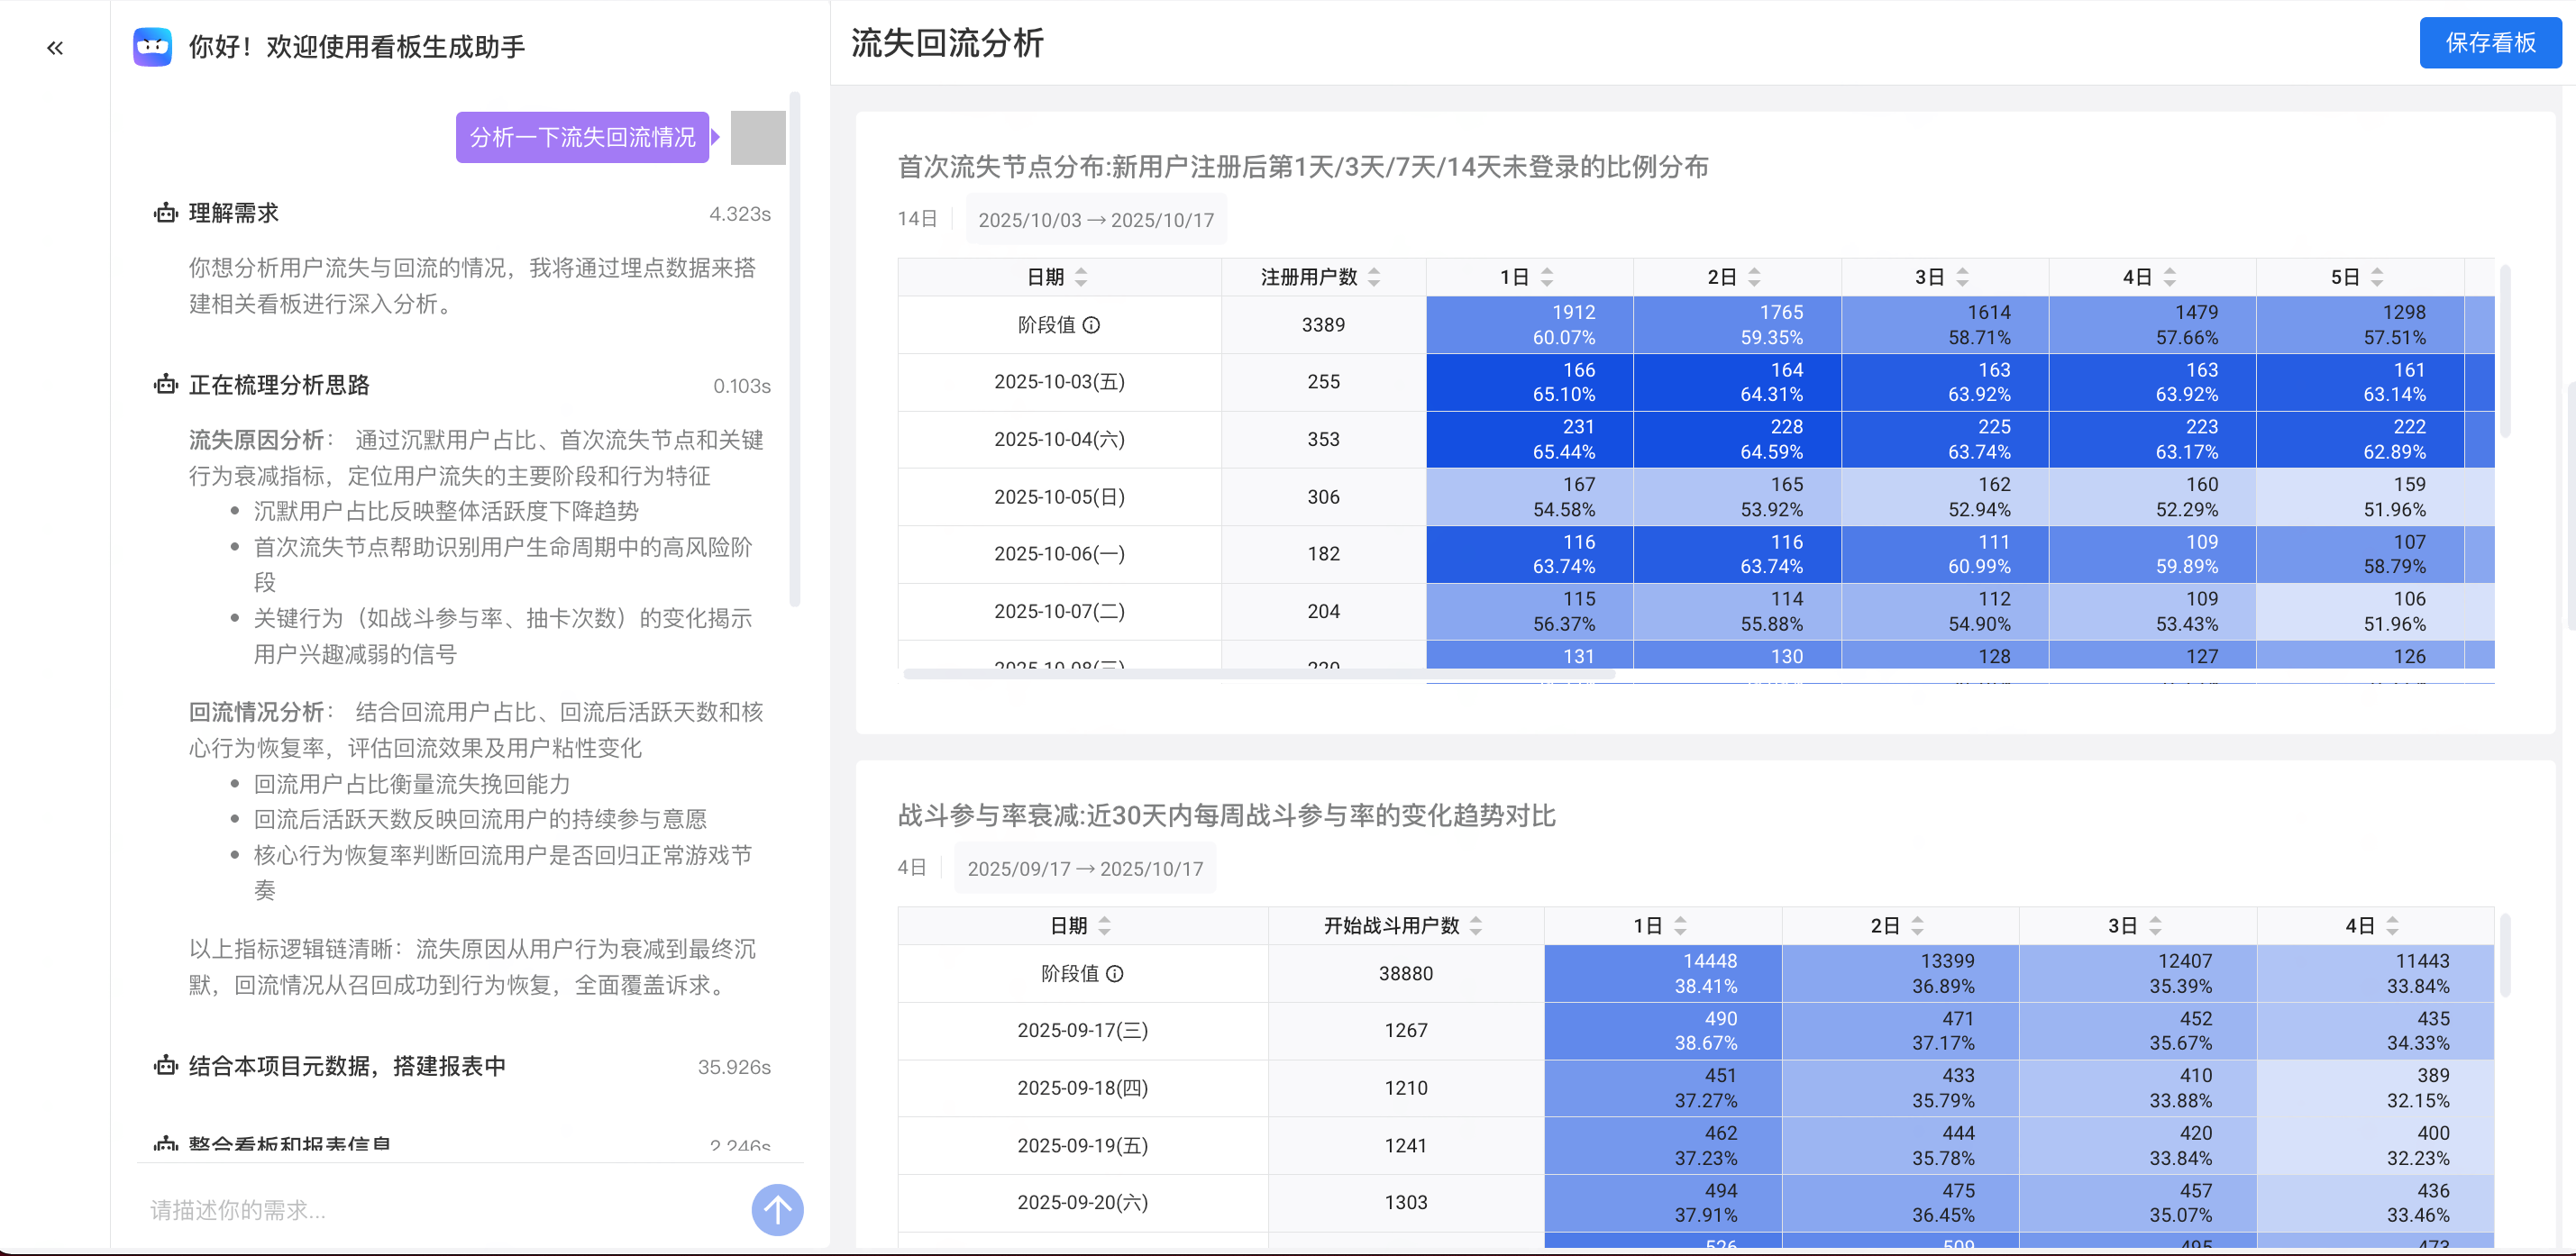Open date range 2025/10/03 → 2025/10/17 picker
2576x1256 pixels.
point(1096,220)
